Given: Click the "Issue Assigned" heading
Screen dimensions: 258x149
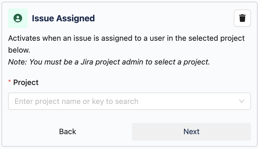Looking at the screenshot, I should 63,18.
